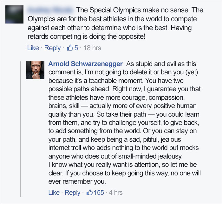Reply to the top Special Olympics comment

pyautogui.click(x=52, y=48)
